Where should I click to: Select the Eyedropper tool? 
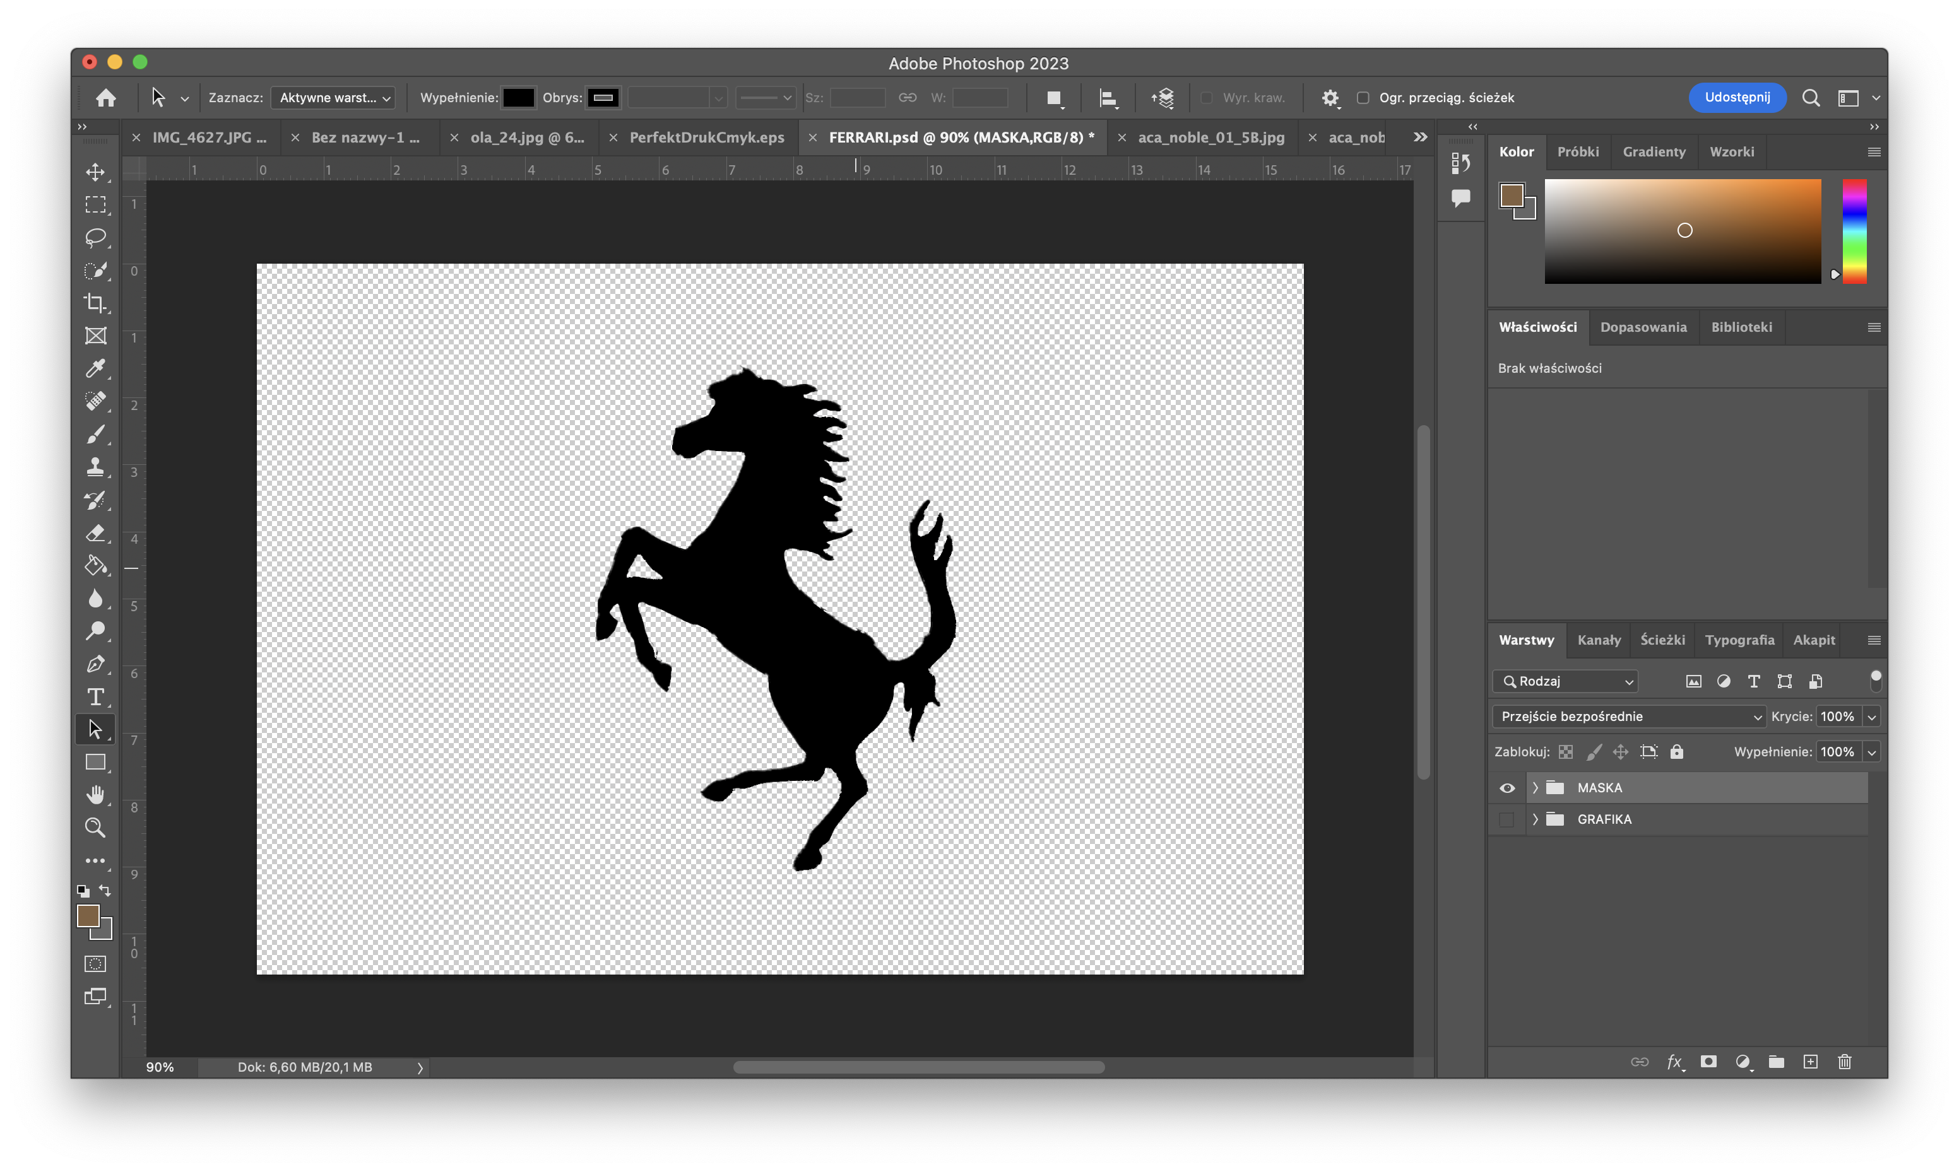95,369
